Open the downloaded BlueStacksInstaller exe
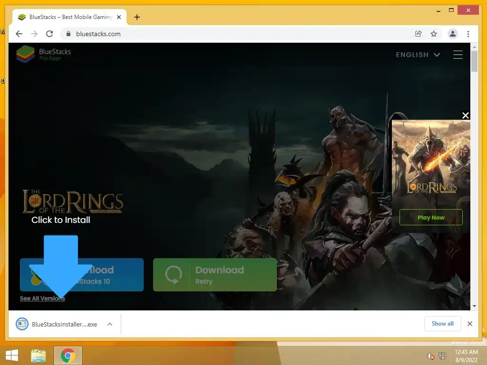The height and width of the screenshot is (365, 487). click(58, 324)
